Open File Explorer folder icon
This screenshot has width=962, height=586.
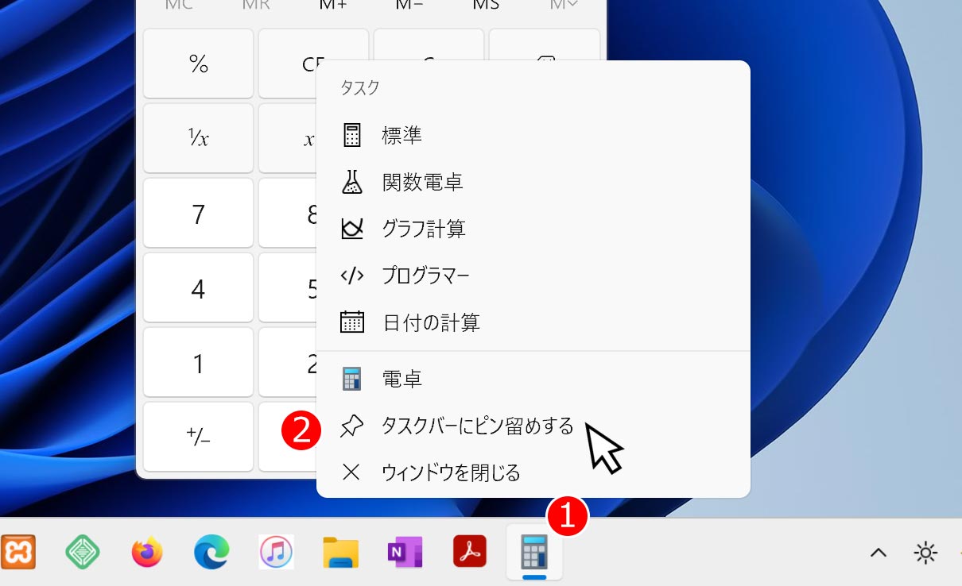(340, 552)
